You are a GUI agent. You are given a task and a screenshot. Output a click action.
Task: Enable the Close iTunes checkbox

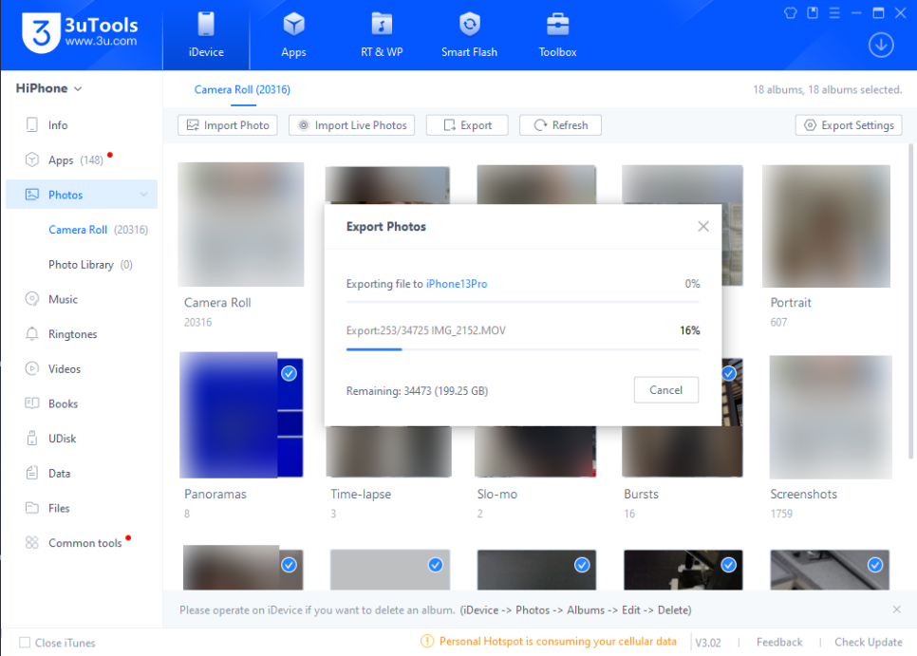pos(25,643)
